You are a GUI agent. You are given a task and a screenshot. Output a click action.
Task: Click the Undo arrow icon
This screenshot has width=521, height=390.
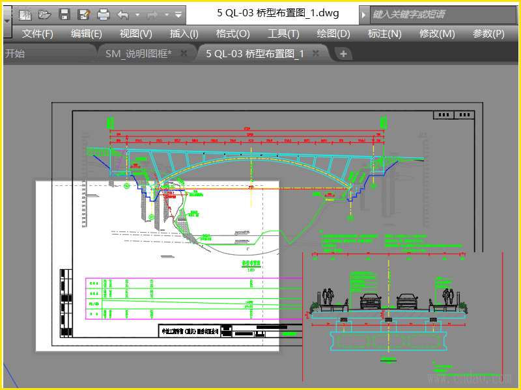[x=123, y=14]
